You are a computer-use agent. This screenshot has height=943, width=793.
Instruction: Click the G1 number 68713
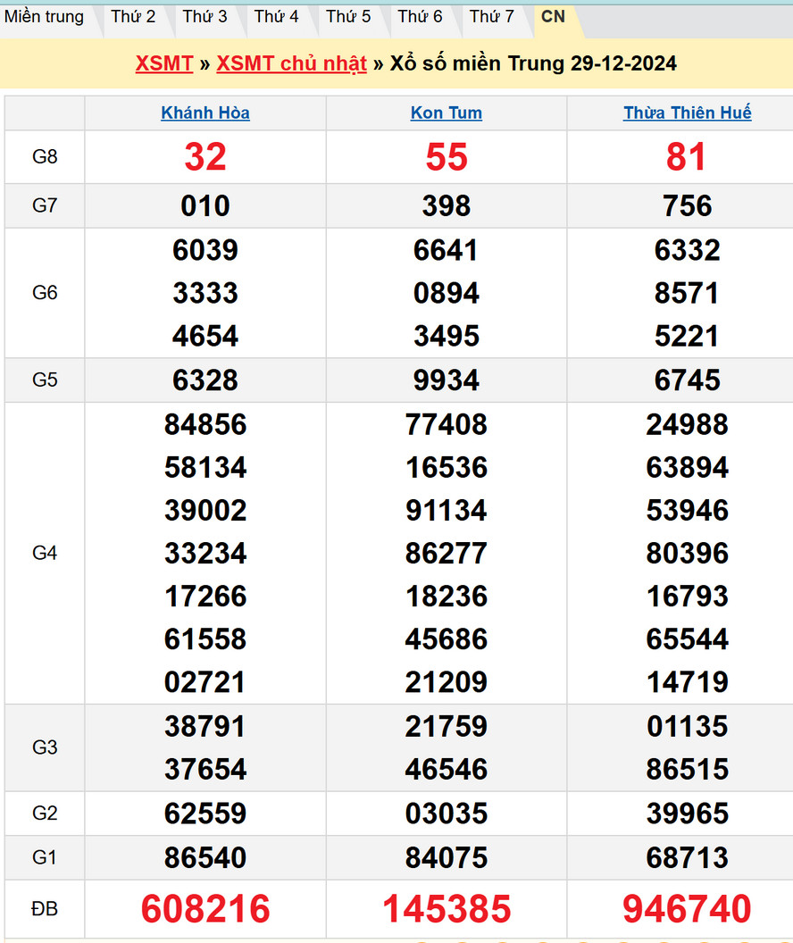tap(687, 858)
